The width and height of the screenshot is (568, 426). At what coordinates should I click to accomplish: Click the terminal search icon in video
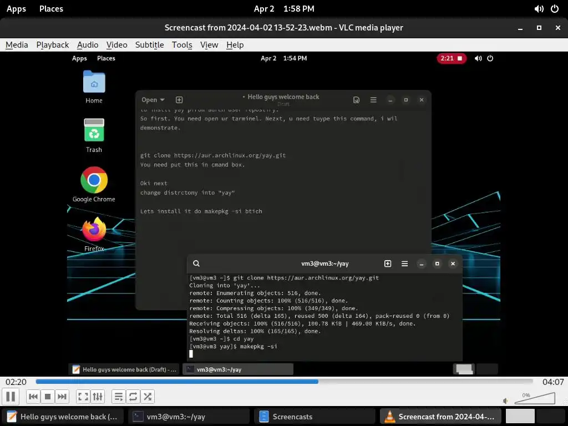(x=196, y=263)
